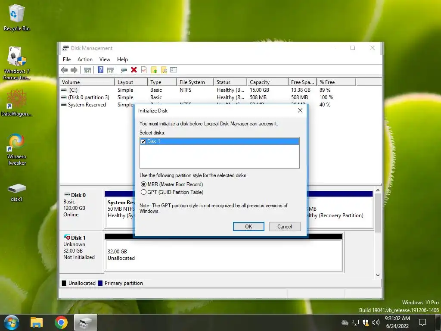This screenshot has width=441, height=331.
Task: Click the disk pane scroll up arrow
Action: 378,190
